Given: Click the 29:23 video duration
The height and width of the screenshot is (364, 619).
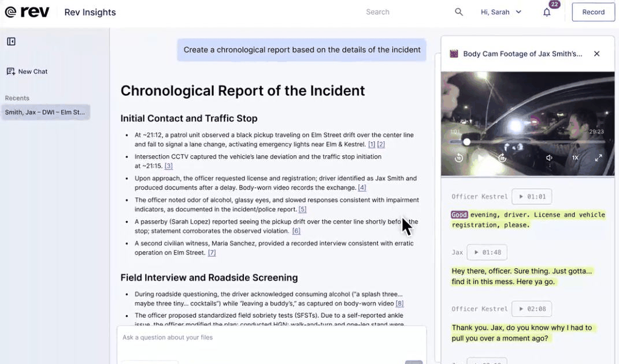Looking at the screenshot, I should click(596, 132).
